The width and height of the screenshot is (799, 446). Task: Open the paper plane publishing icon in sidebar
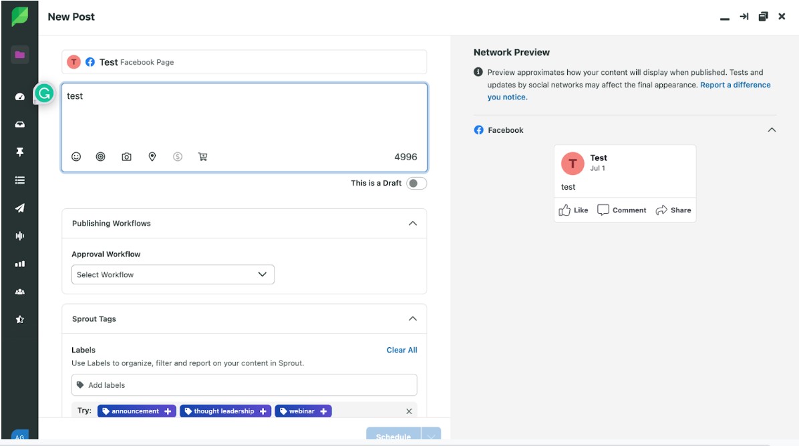point(19,208)
